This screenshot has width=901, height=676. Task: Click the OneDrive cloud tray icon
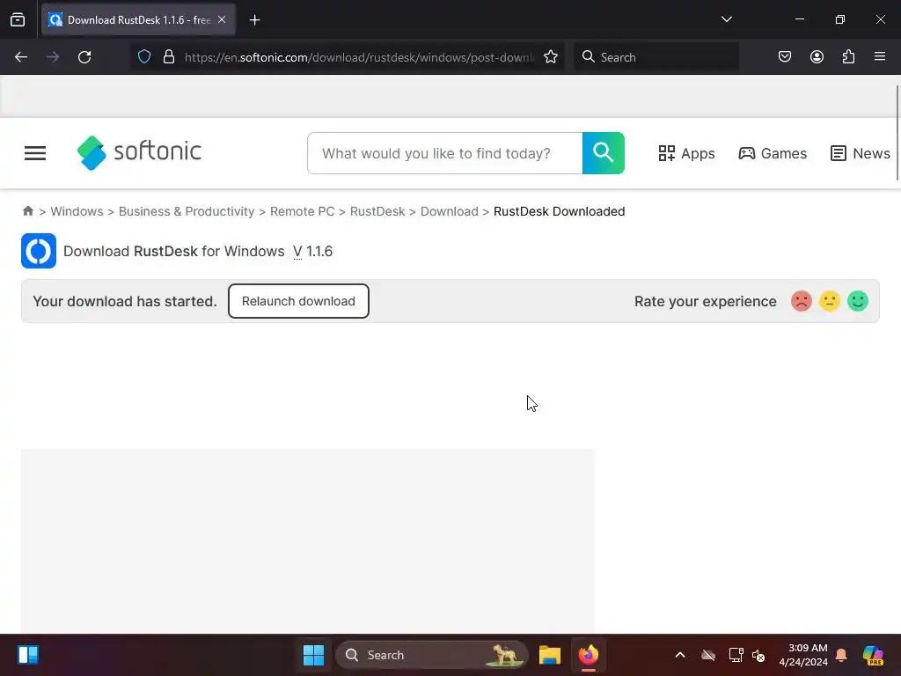[x=708, y=655]
